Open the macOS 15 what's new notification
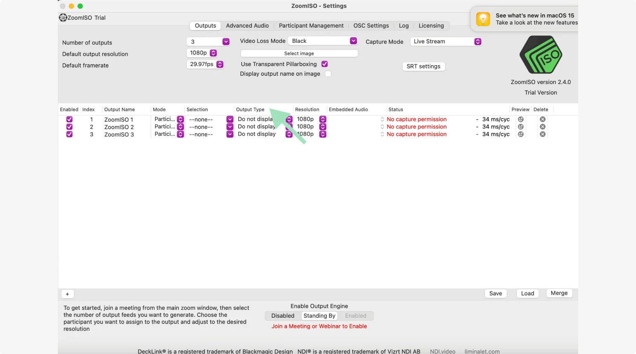Screen dimensions: 636x354 [524, 19]
